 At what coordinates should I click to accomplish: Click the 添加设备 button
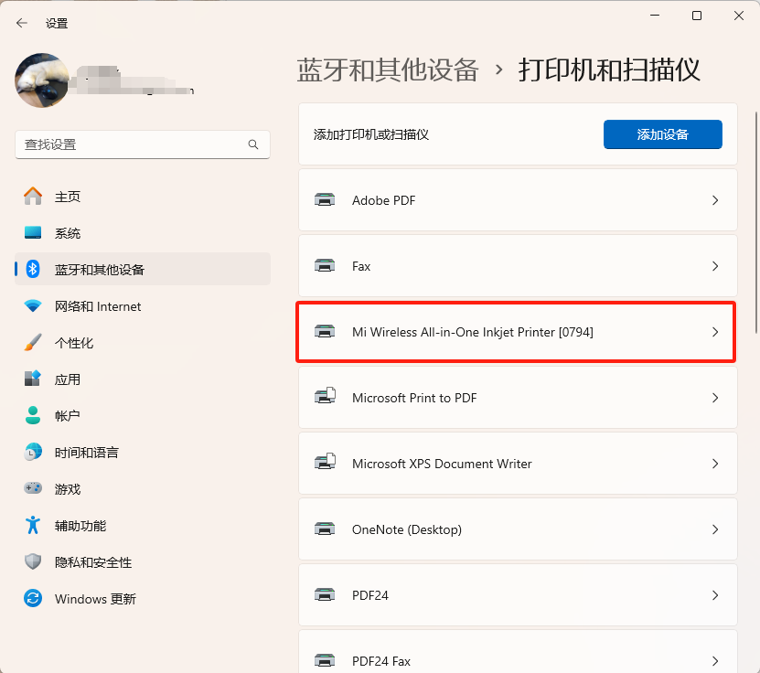point(662,134)
